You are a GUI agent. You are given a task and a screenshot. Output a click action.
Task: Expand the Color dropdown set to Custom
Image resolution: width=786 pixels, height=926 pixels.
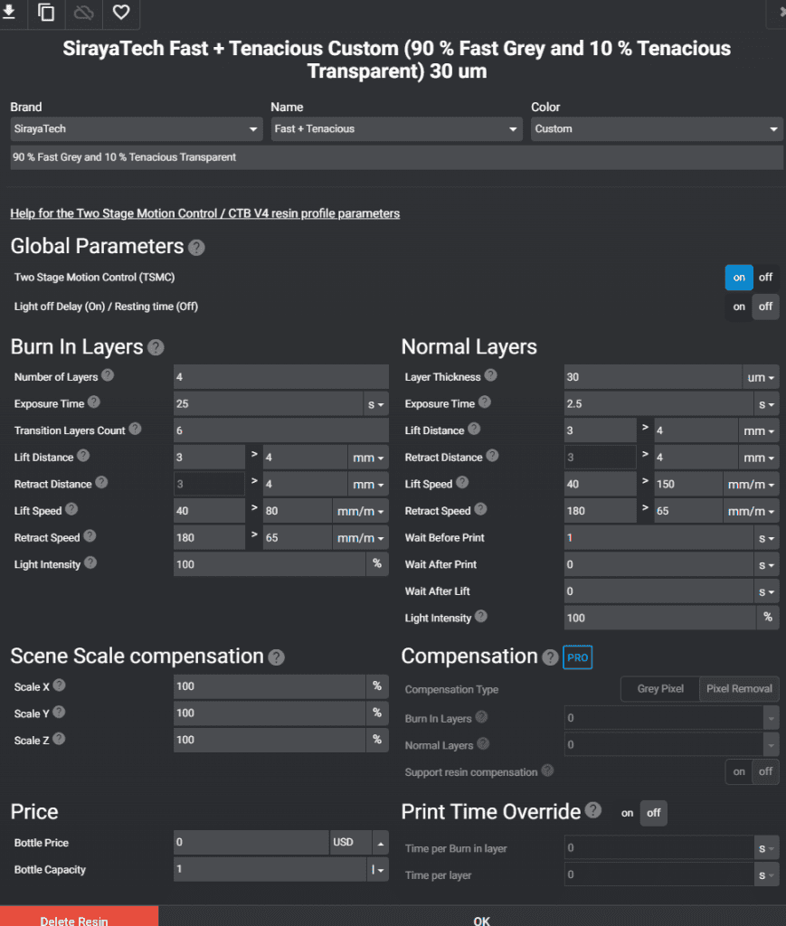tap(657, 129)
